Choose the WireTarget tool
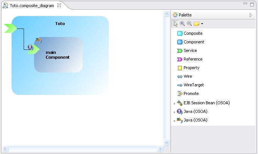 [193, 85]
